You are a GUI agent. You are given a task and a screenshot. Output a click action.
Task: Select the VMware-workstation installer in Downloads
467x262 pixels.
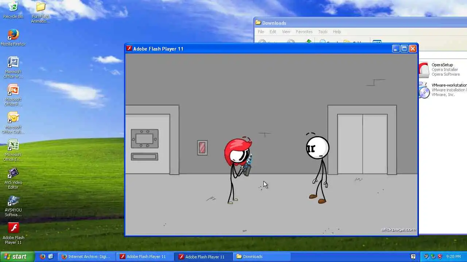click(443, 90)
